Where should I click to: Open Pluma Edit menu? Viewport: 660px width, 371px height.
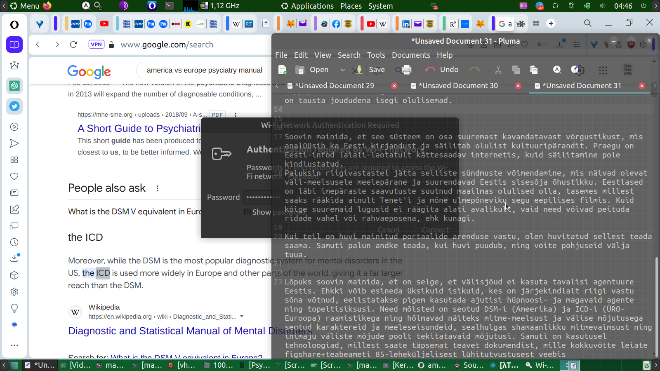click(301, 55)
